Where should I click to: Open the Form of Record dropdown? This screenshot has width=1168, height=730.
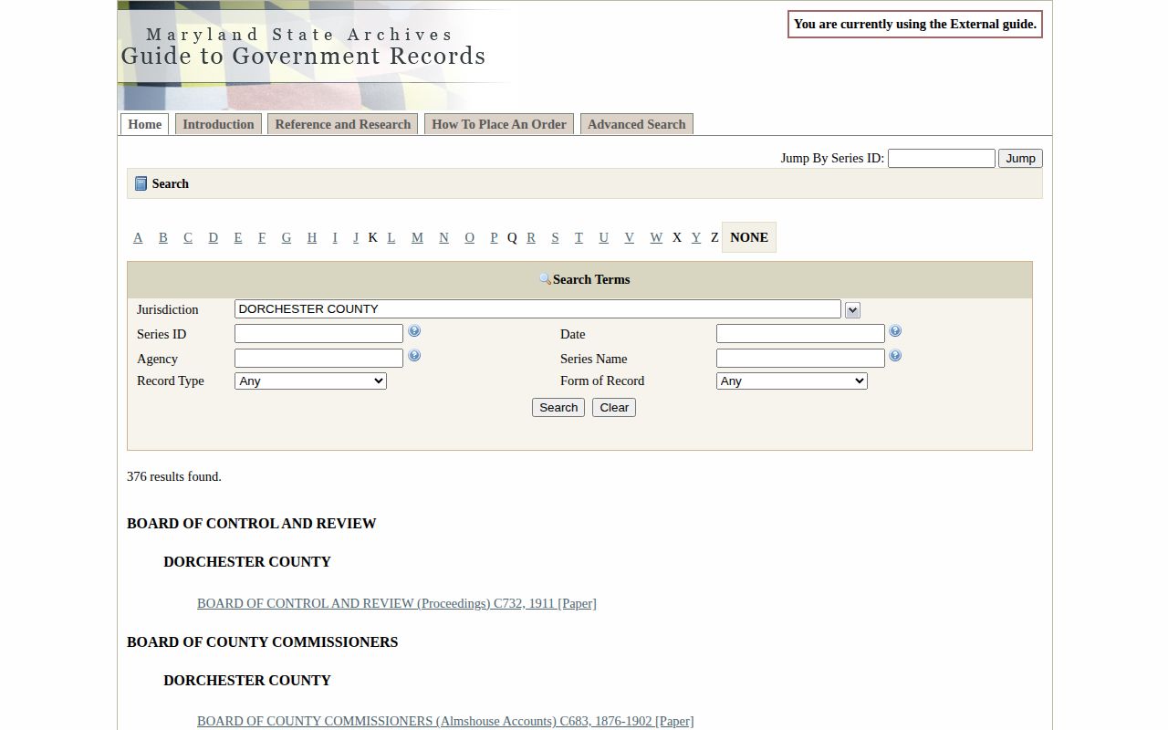[792, 381]
